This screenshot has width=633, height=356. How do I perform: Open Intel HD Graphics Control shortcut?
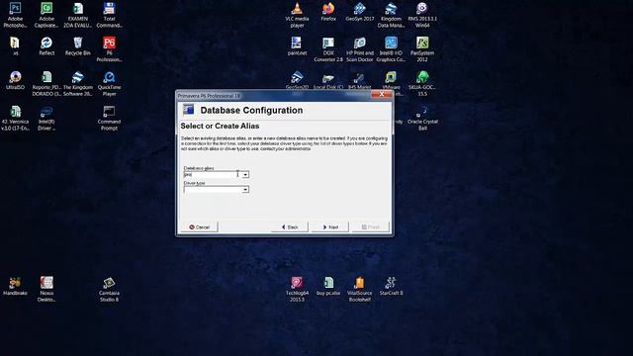pyautogui.click(x=391, y=48)
